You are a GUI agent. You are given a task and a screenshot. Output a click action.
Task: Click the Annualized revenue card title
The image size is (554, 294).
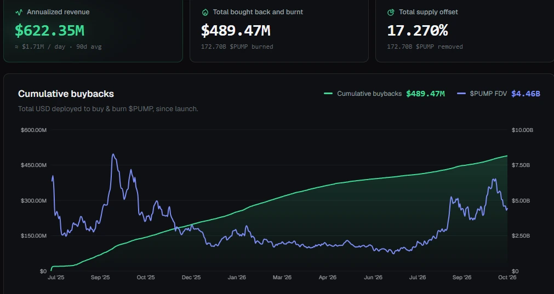(58, 12)
